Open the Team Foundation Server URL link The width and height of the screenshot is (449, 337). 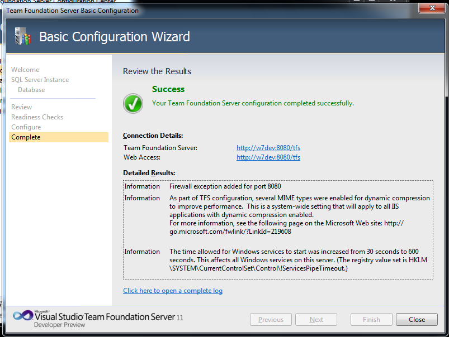coord(268,148)
